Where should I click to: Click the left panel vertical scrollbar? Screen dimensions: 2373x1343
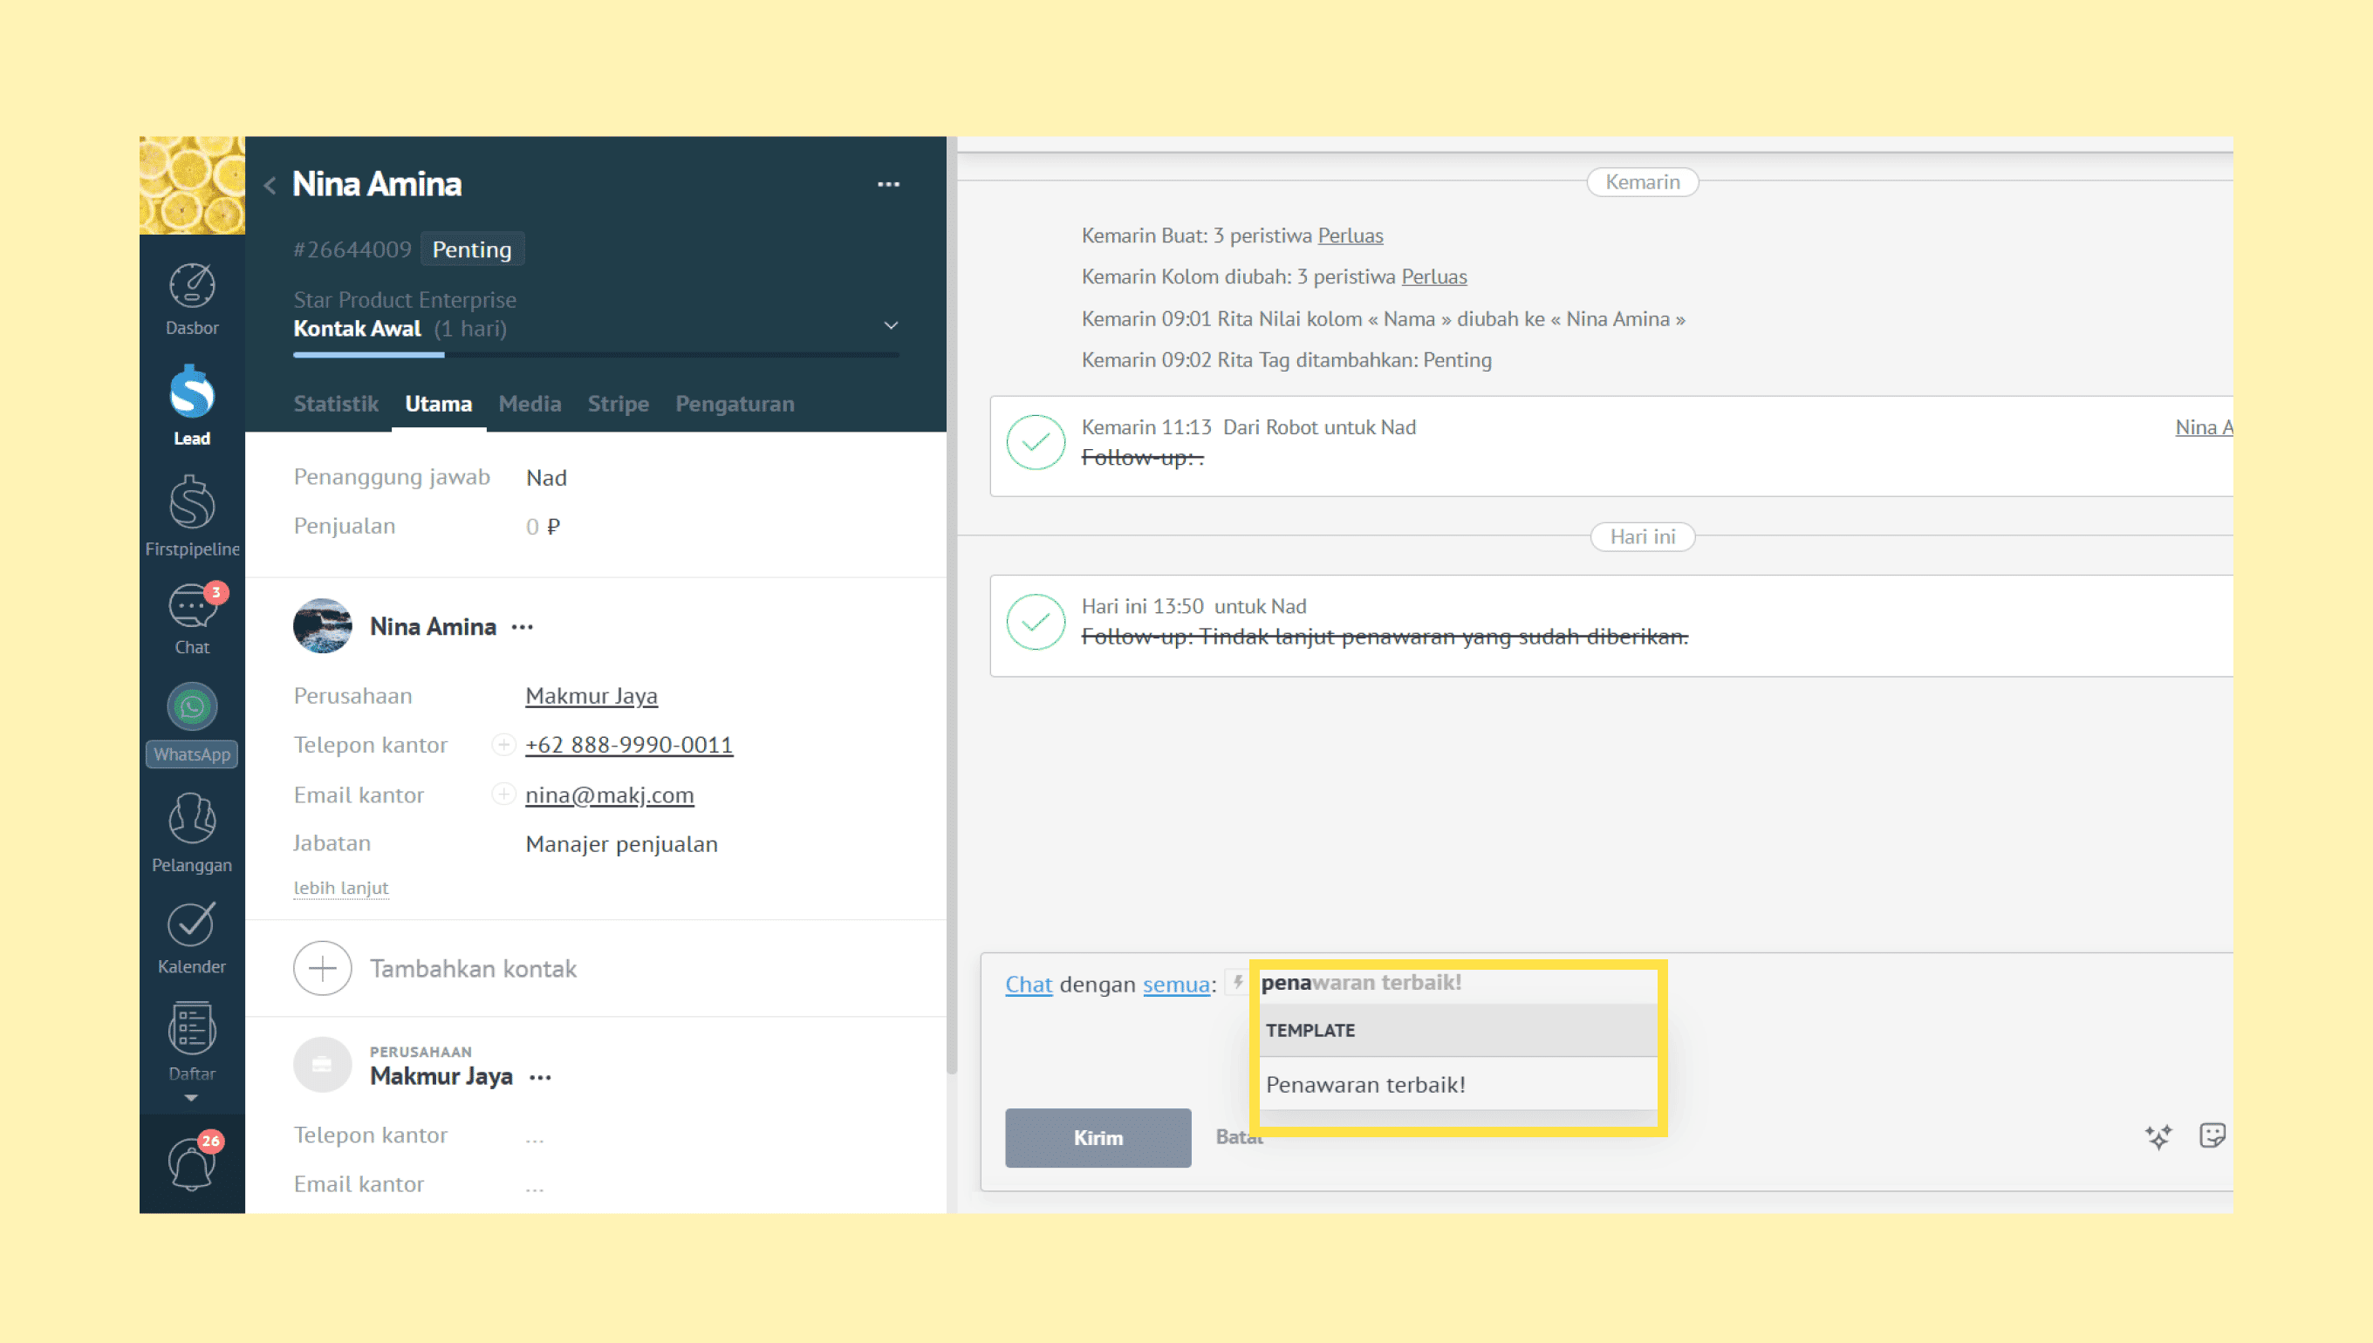(951, 604)
